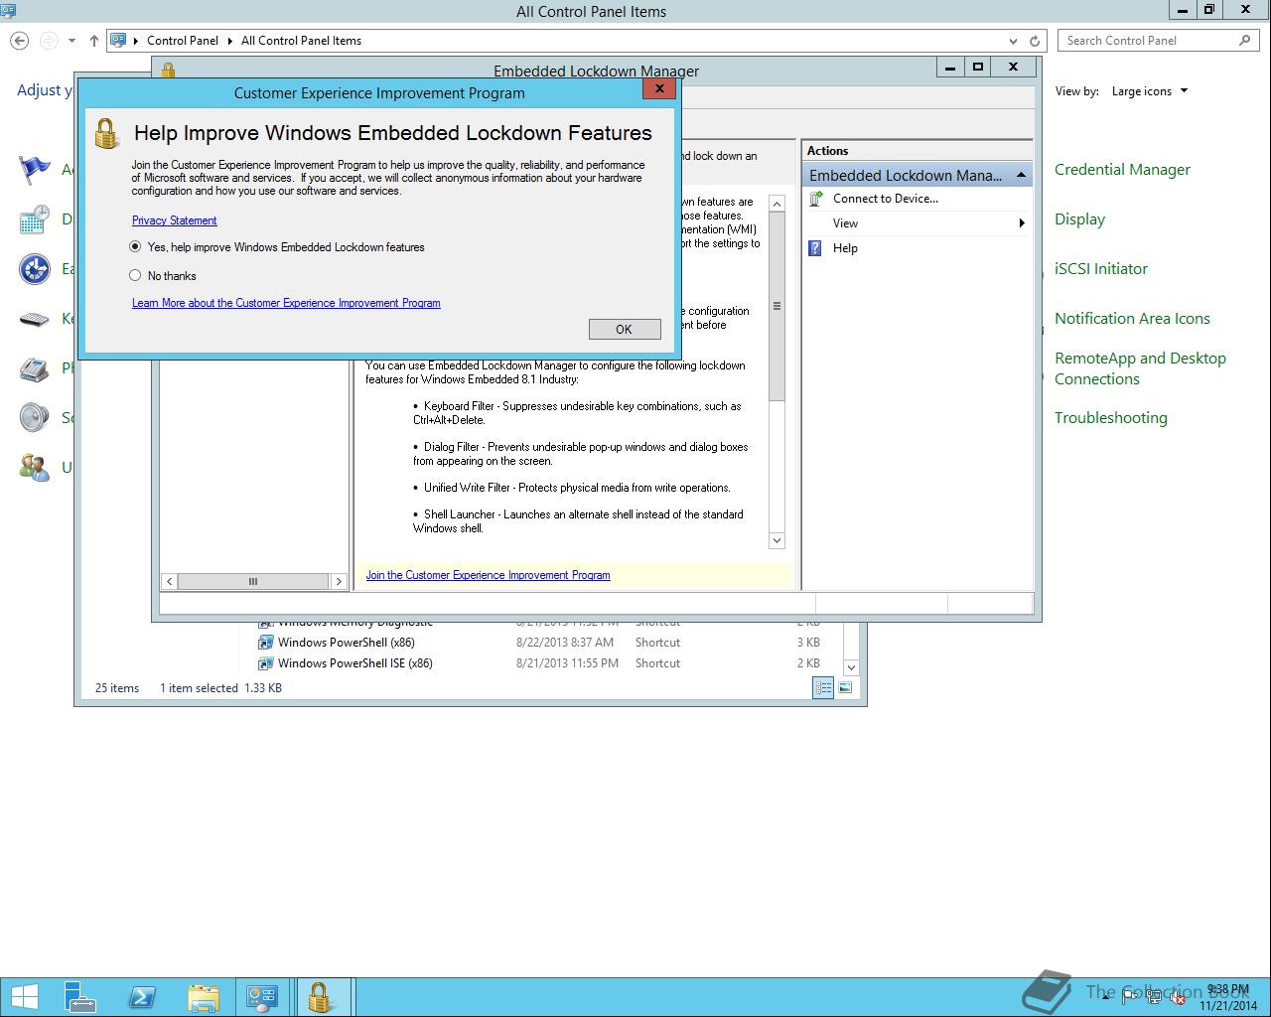
Task: Open address bar history dropdown
Action: 1013,41
